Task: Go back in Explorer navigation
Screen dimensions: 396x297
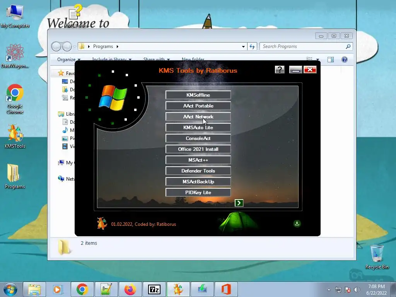Action: 56,46
